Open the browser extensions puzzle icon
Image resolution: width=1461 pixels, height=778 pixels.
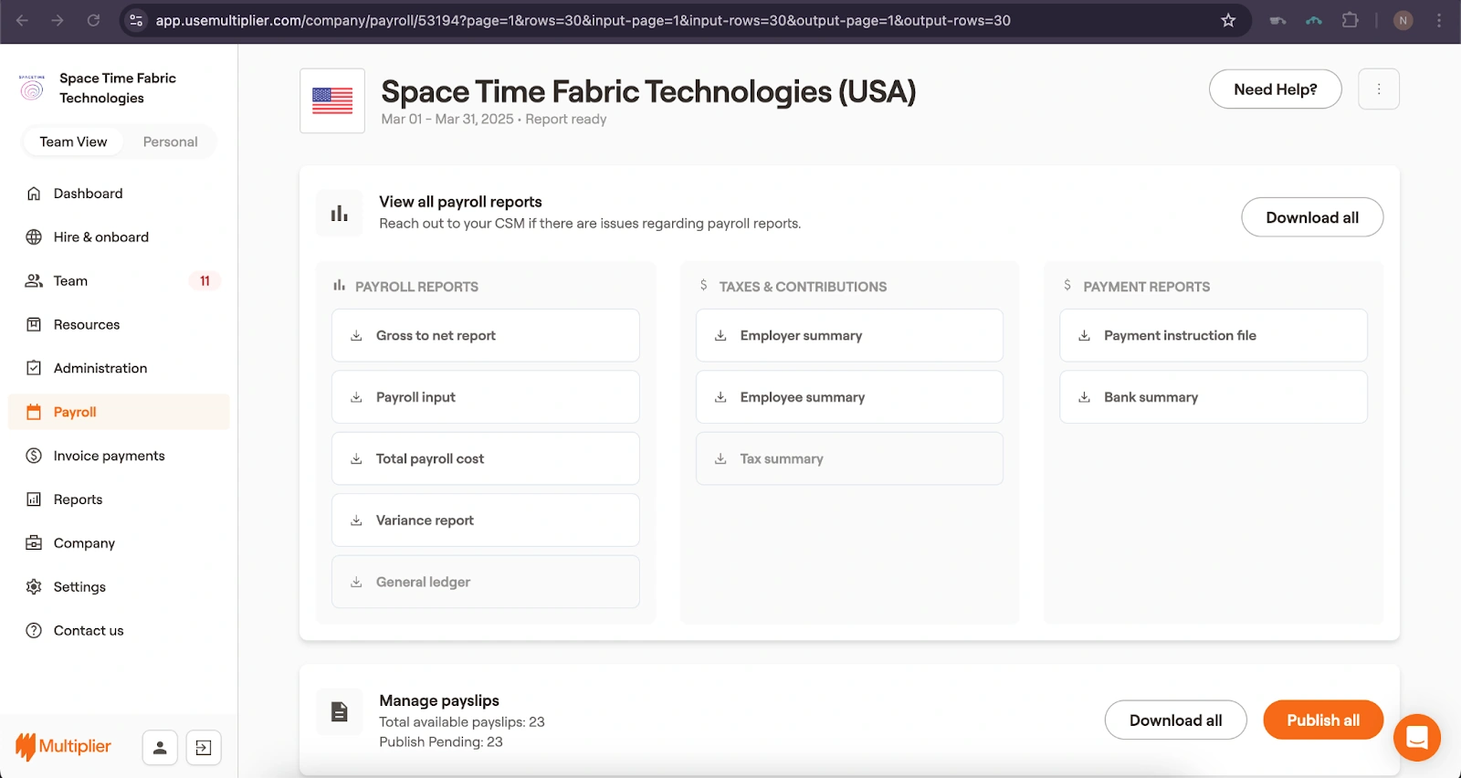[1350, 20]
